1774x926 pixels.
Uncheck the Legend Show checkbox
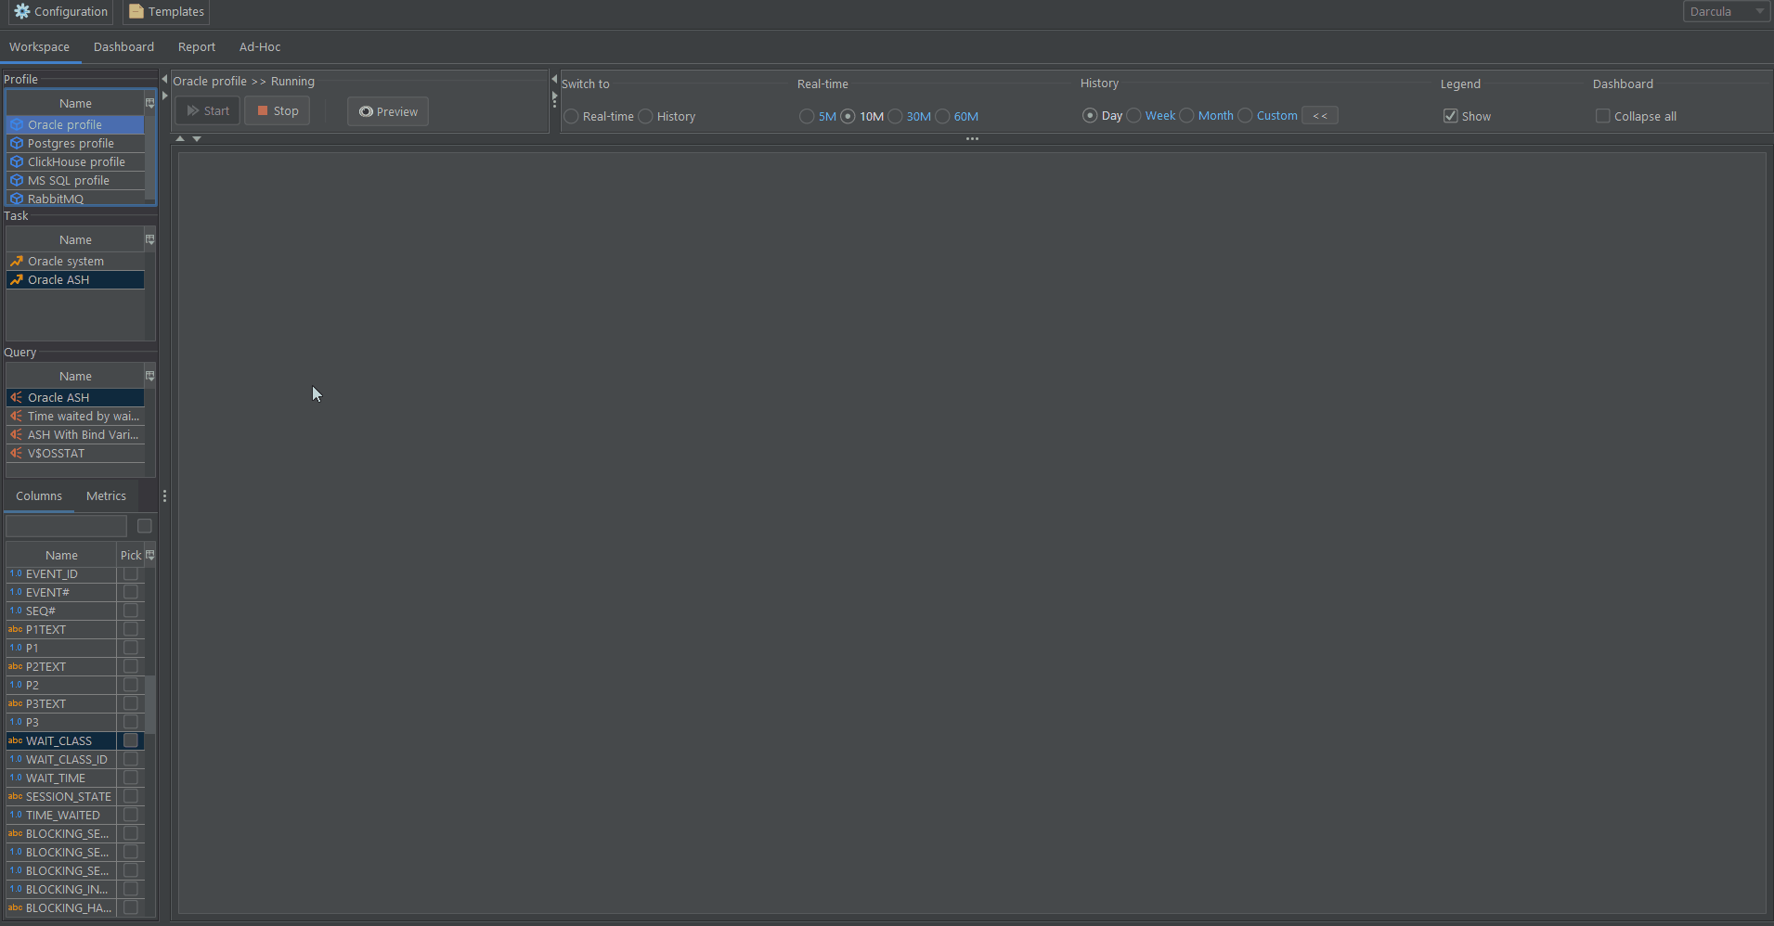[1450, 116]
